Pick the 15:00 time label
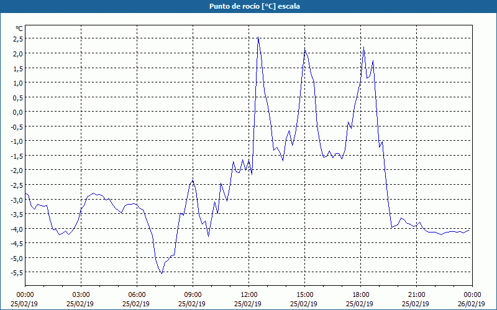The height and width of the screenshot is (310, 497). tap(304, 295)
